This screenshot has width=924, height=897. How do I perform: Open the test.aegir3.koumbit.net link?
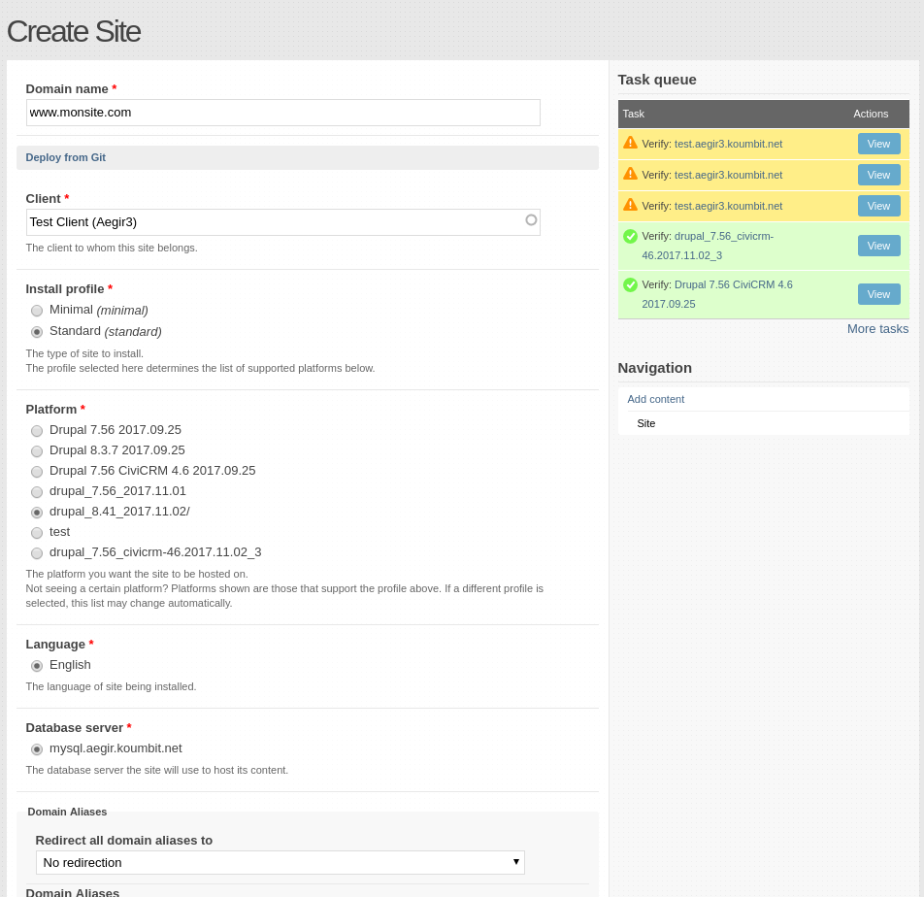[x=728, y=143]
